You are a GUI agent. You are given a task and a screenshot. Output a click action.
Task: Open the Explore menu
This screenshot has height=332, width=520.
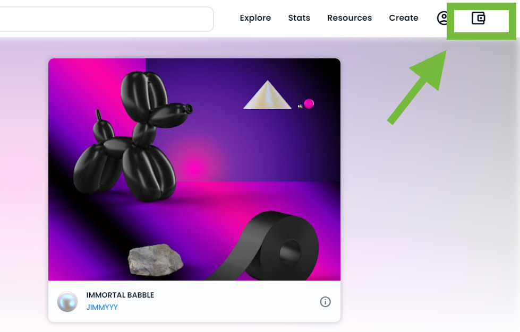tap(255, 18)
